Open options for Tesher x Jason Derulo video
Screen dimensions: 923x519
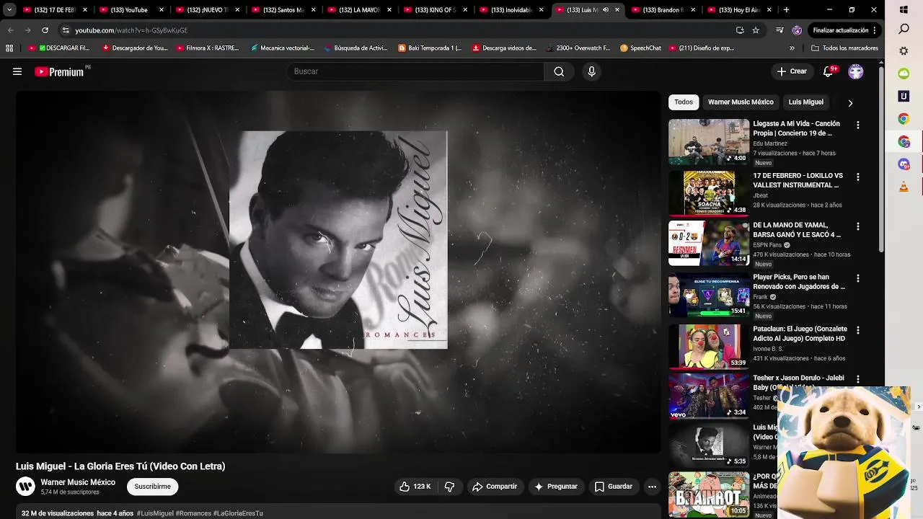[857, 379]
